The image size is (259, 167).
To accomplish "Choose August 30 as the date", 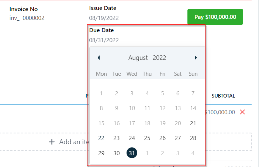I will pos(117,153).
